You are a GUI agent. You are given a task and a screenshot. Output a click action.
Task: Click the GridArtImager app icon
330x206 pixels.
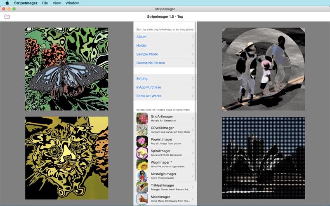point(142,118)
